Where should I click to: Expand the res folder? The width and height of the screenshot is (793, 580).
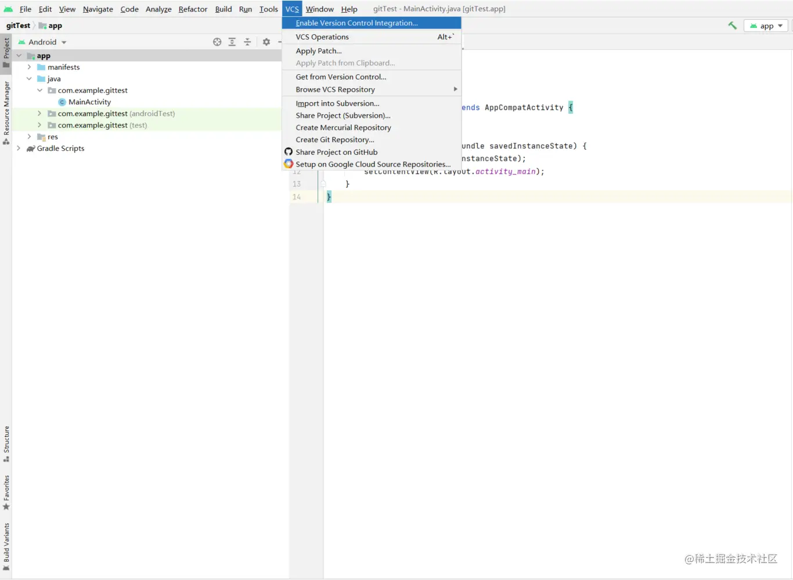[30, 137]
